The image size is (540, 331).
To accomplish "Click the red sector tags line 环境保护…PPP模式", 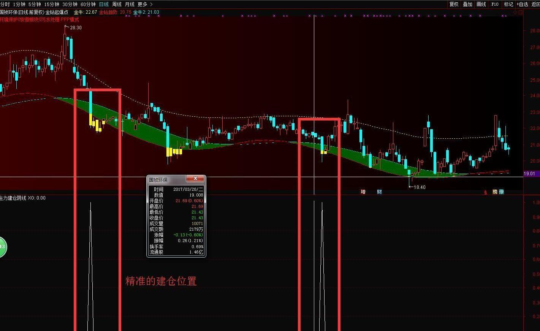I will point(40,19).
